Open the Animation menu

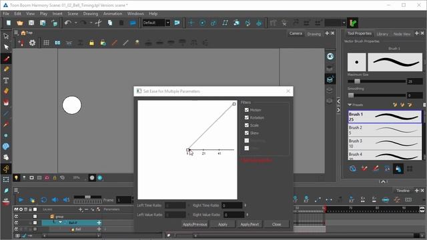[113, 13]
